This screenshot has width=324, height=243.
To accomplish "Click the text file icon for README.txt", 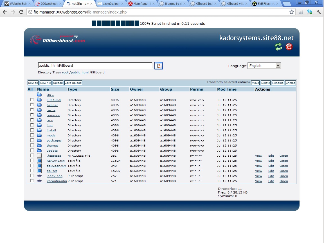I will [x=39, y=161].
